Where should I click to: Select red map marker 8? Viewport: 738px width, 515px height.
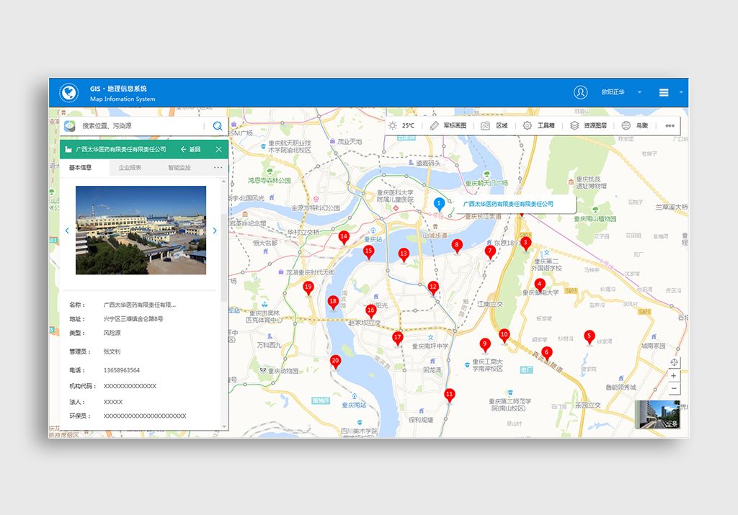(456, 246)
